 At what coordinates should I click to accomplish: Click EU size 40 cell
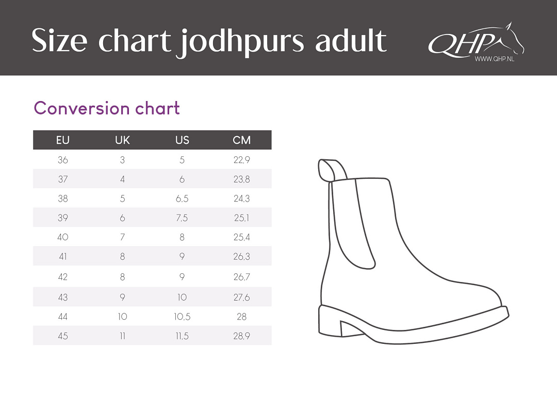[x=63, y=237]
